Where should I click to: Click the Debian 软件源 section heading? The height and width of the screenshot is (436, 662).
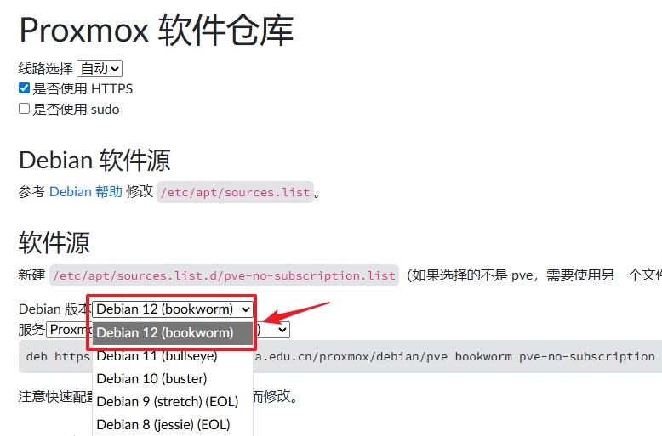click(x=94, y=161)
